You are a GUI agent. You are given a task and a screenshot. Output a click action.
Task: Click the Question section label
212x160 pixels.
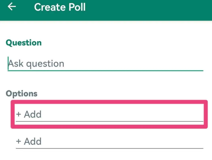(23, 43)
